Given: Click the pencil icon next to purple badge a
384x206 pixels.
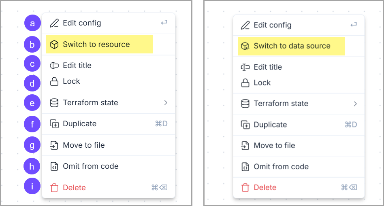Looking at the screenshot, I should [54, 23].
